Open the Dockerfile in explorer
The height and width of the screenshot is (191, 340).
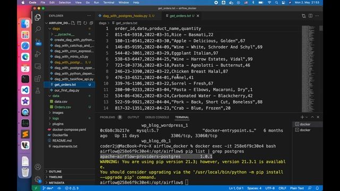pos(70,135)
